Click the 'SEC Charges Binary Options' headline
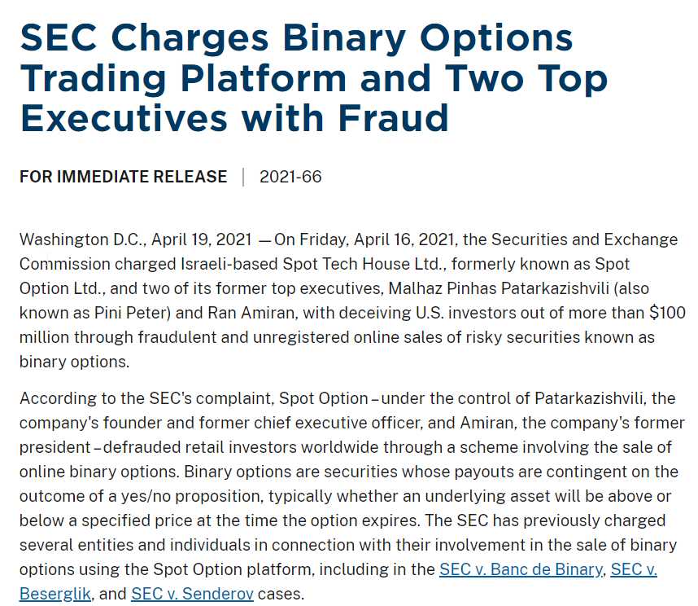698x606 pixels. coord(296,38)
